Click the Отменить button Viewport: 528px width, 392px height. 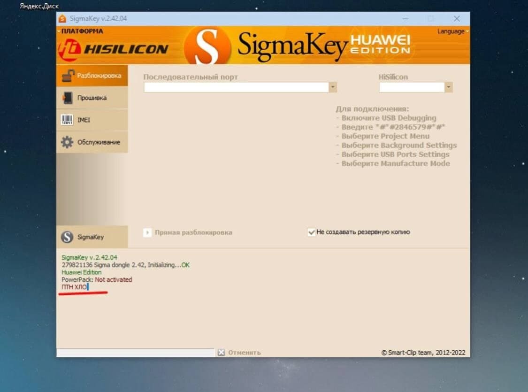click(x=239, y=352)
